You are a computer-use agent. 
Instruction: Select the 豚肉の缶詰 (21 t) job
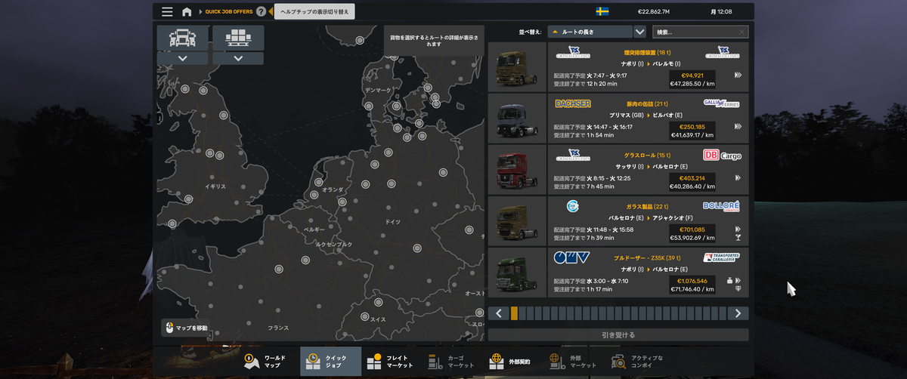tap(619, 118)
